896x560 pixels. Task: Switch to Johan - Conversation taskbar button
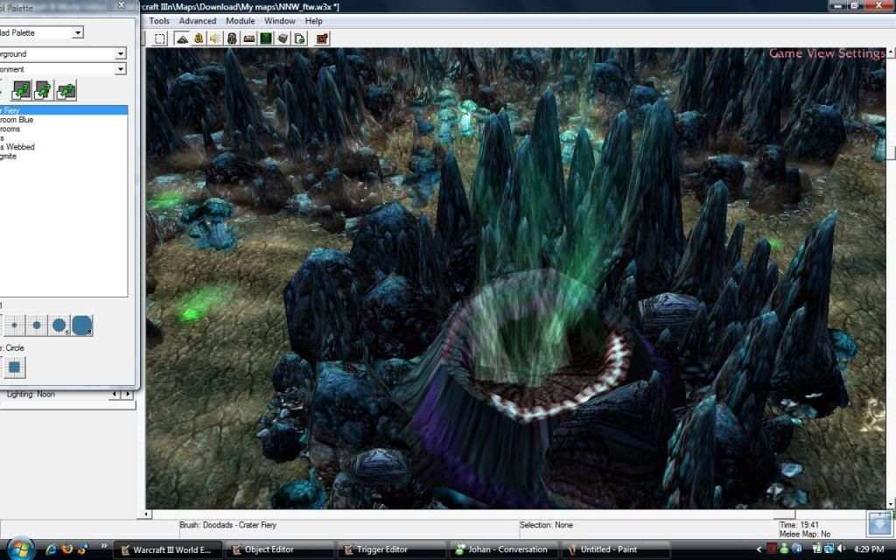504,549
